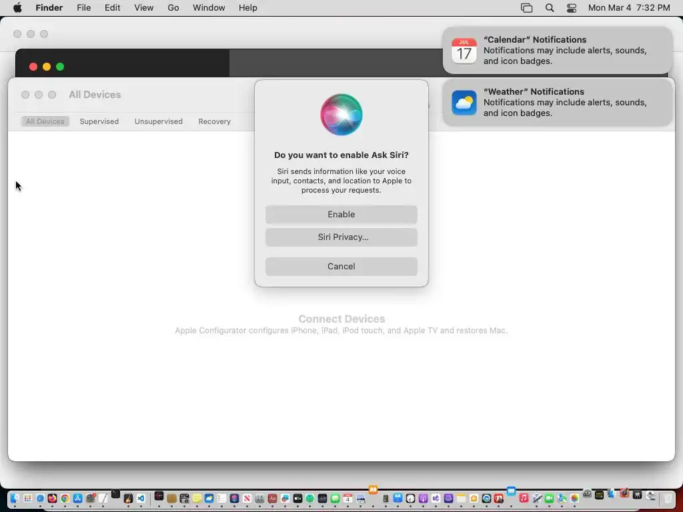
Task: Open Photos from the Dock
Action: tap(574, 499)
